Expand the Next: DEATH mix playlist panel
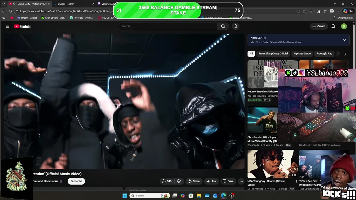356x200 pixels. coord(344,40)
